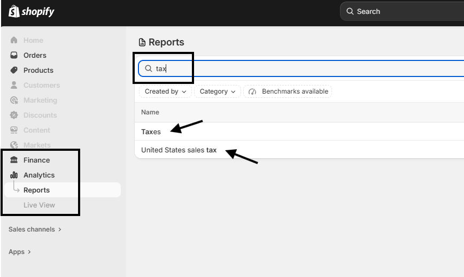Image resolution: width=464 pixels, height=277 pixels.
Task: Expand the Sales channels section
Action: (x=35, y=229)
